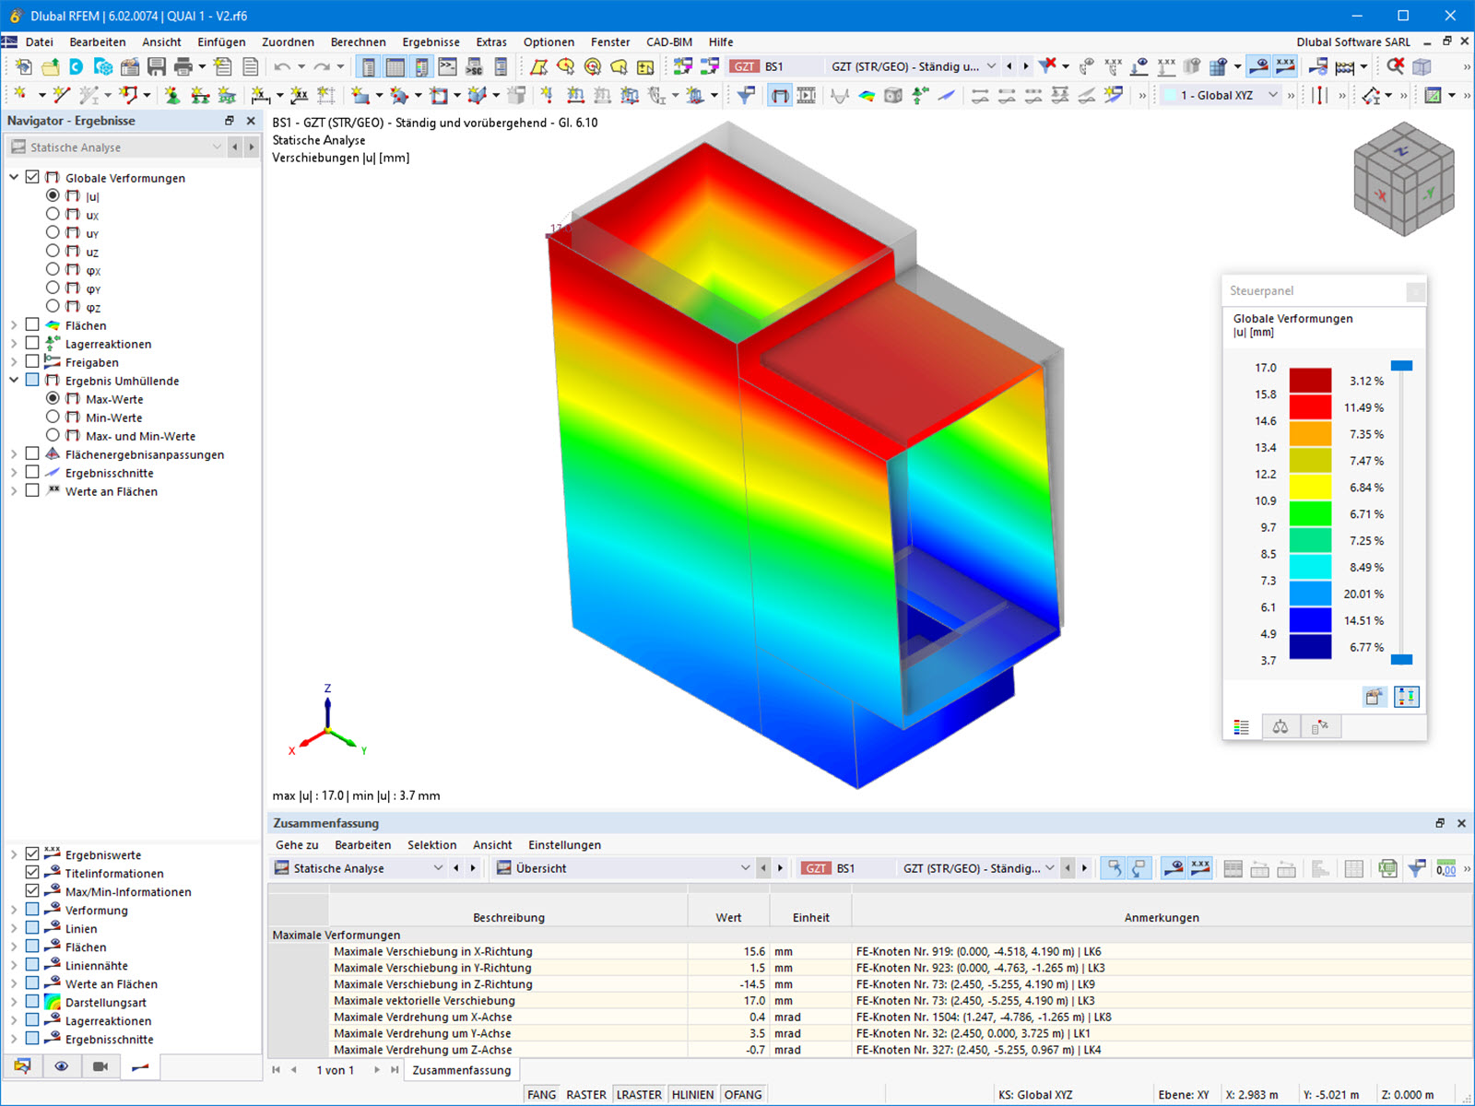Click the table filter funnel icon in Zusammenfassung
This screenshot has height=1106, width=1475.
(1417, 868)
